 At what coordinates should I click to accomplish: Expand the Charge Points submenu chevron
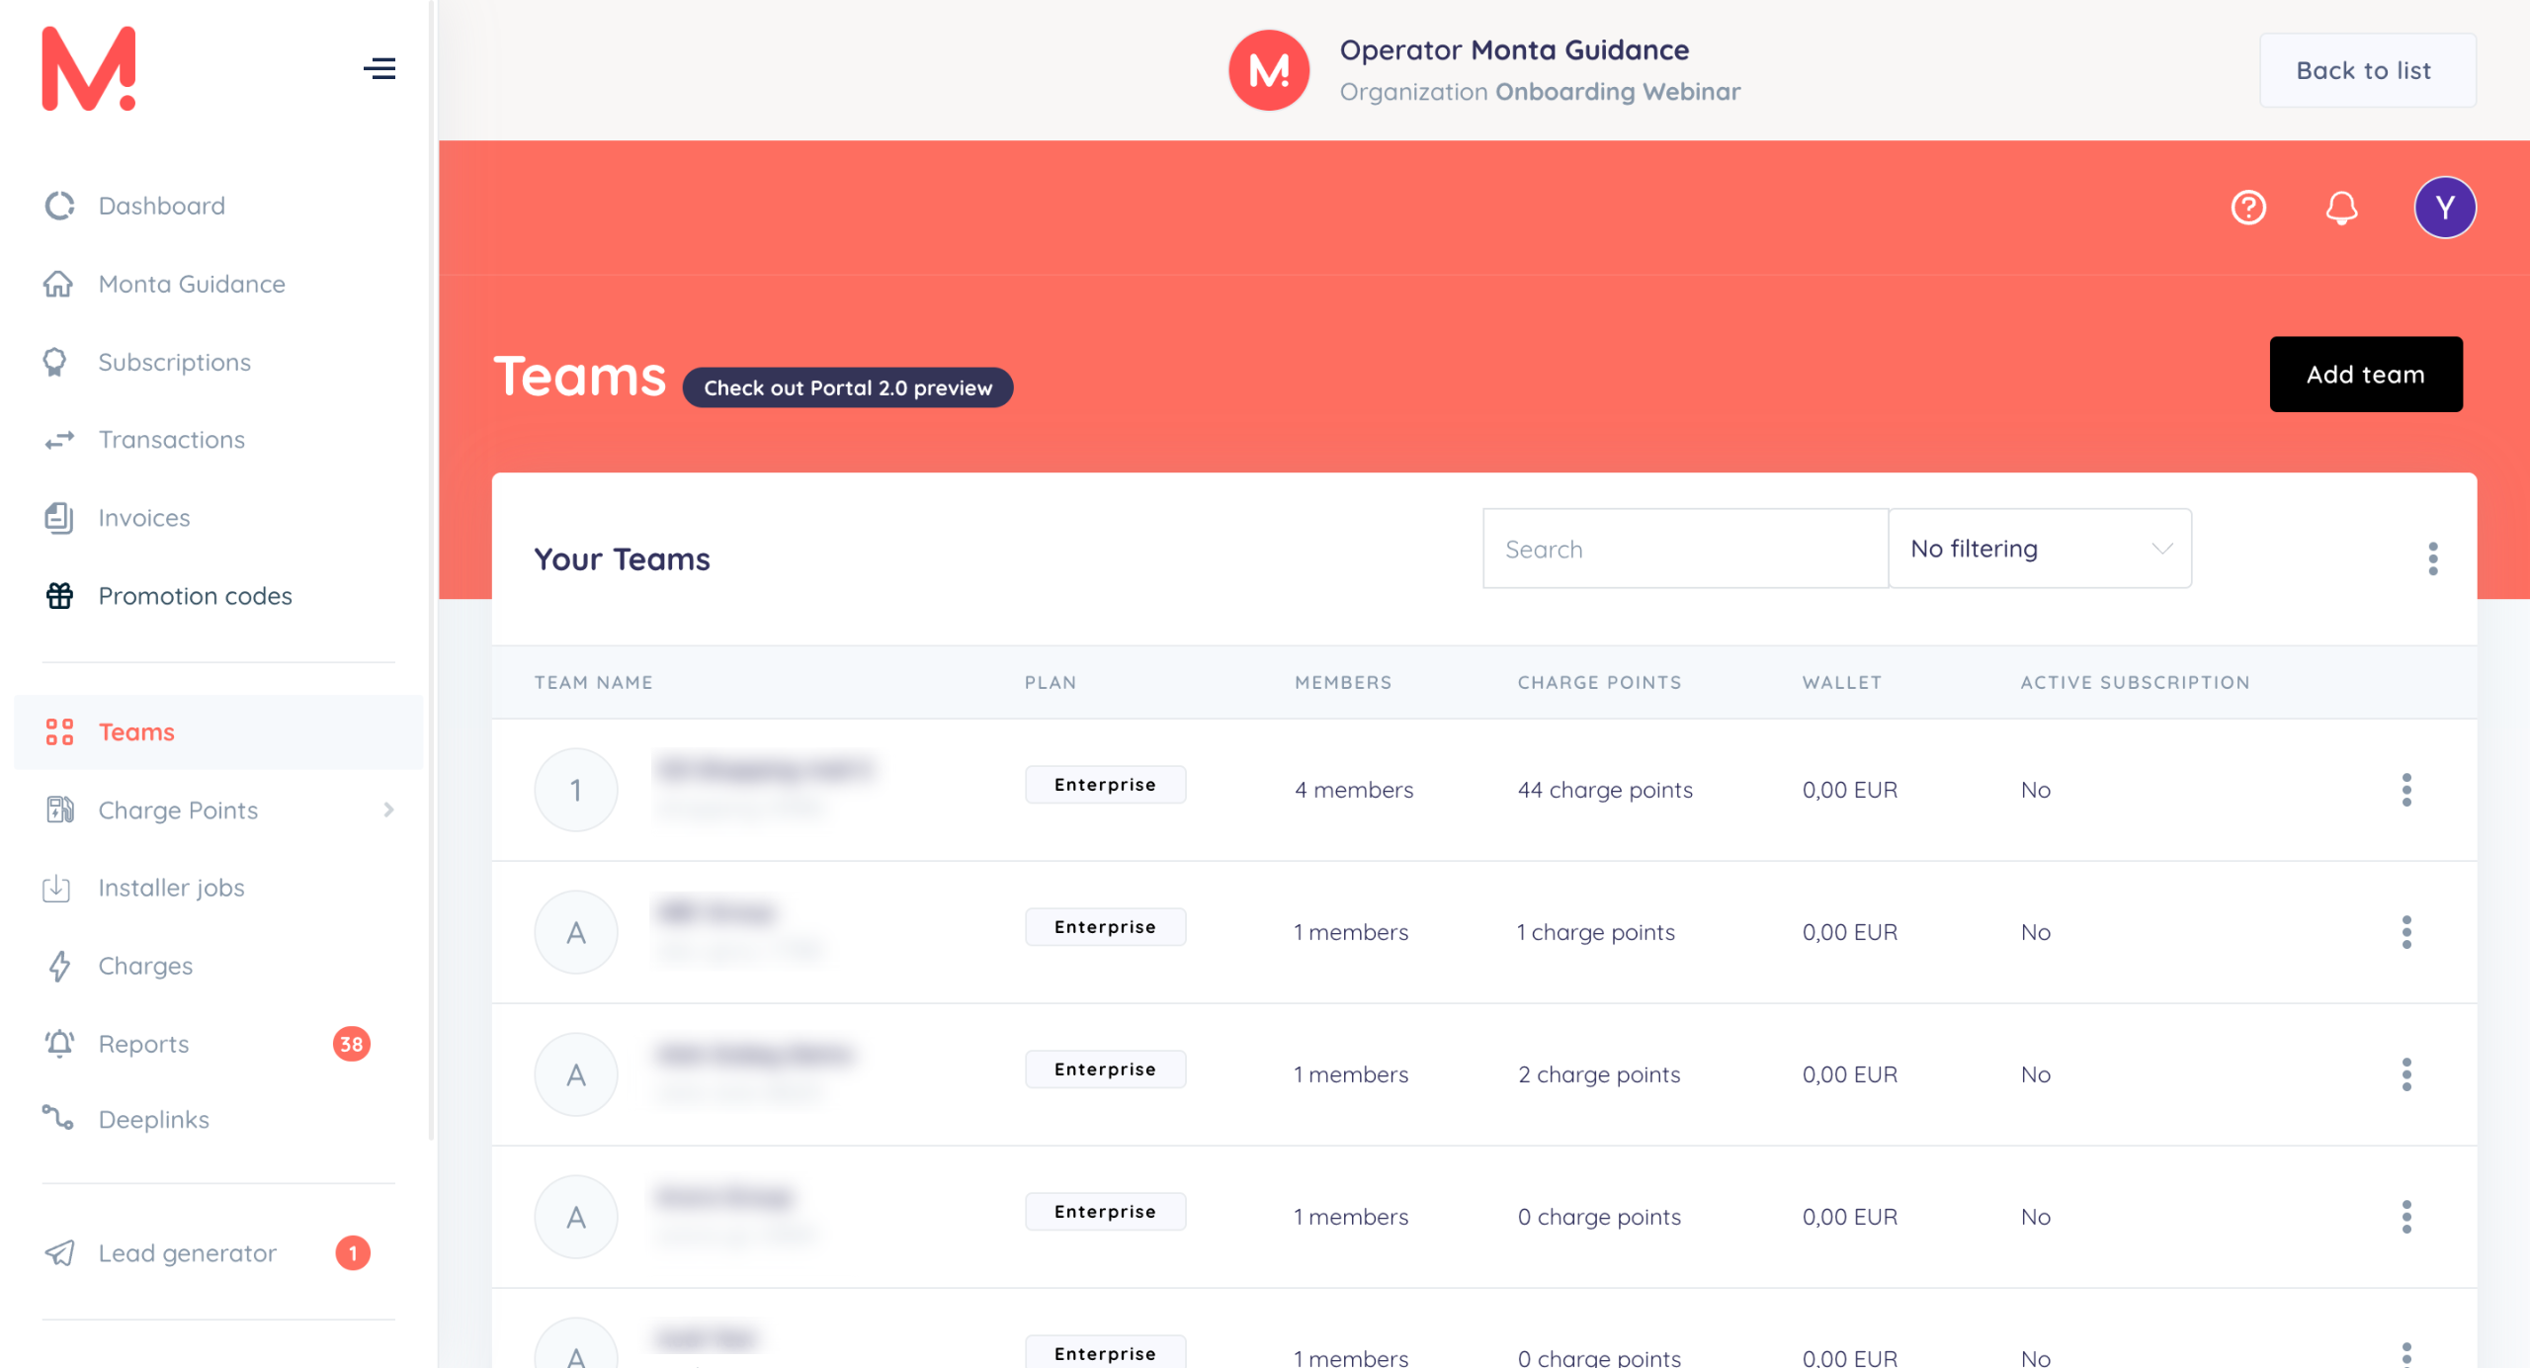coord(388,810)
